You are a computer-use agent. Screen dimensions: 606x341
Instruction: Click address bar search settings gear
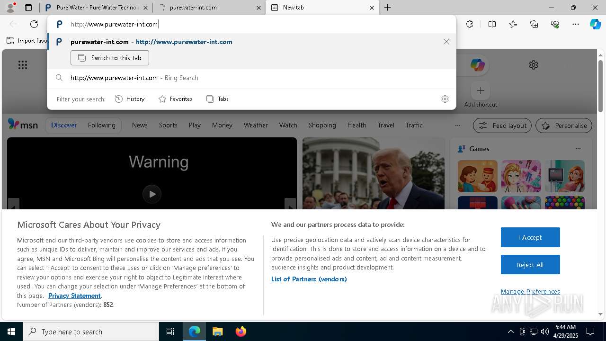click(445, 99)
